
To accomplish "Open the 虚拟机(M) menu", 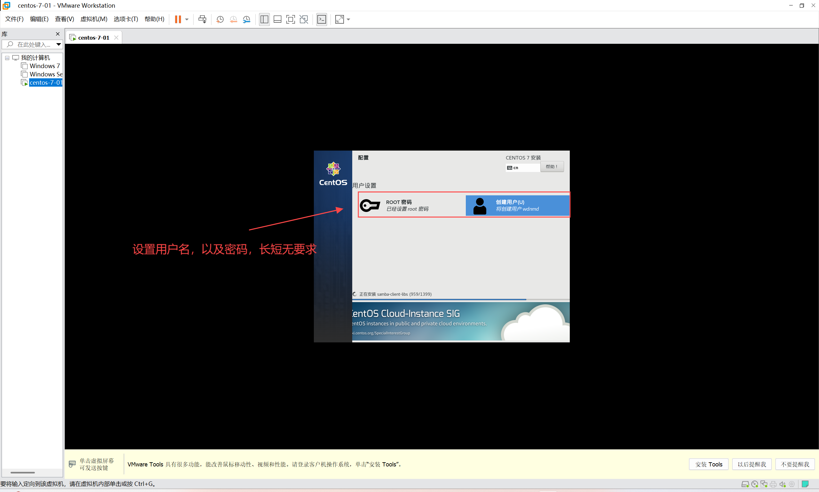I will (94, 19).
